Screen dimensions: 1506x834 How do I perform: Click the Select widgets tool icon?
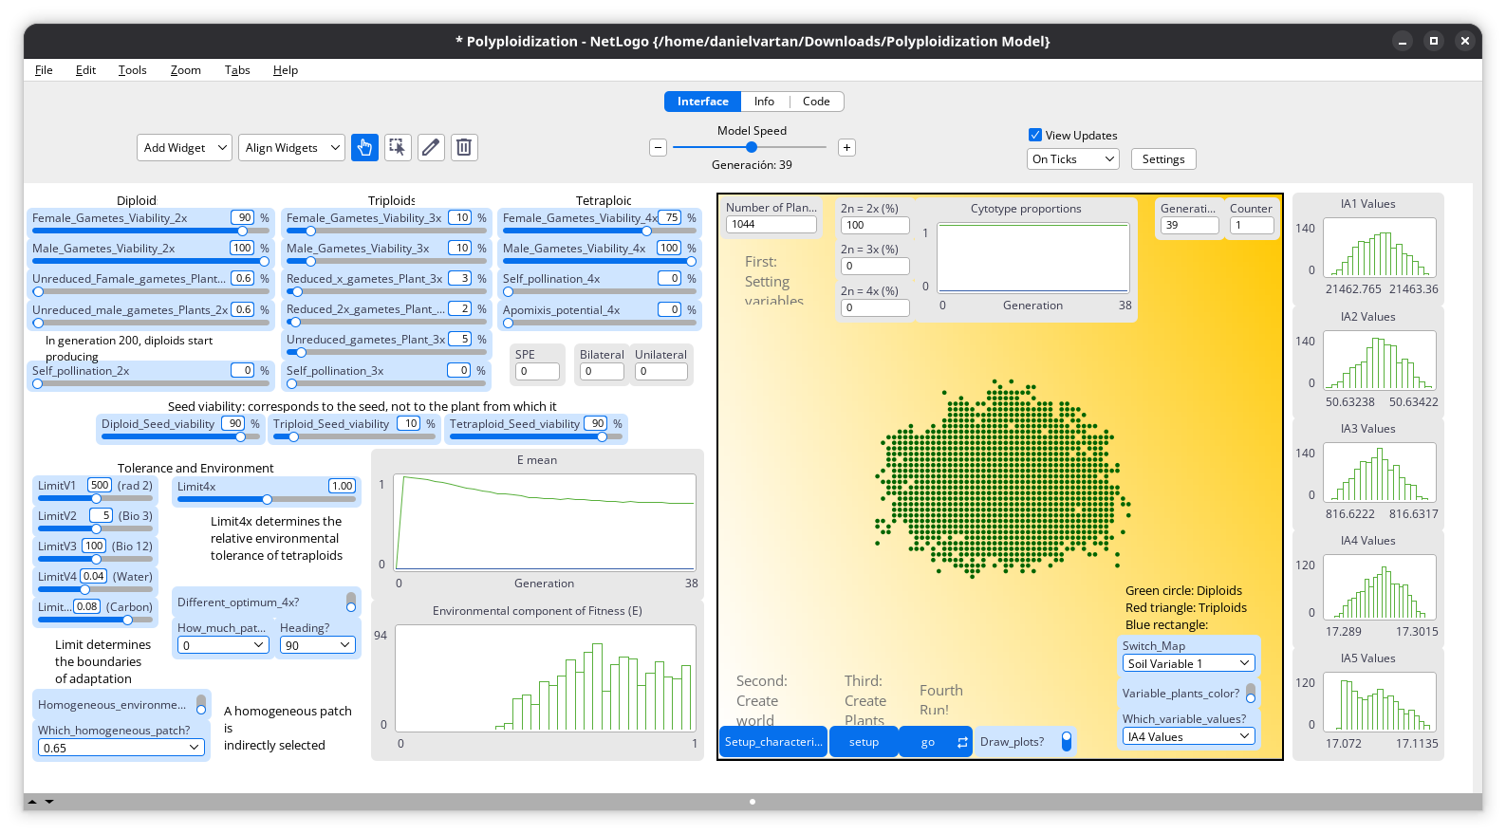pos(398,147)
